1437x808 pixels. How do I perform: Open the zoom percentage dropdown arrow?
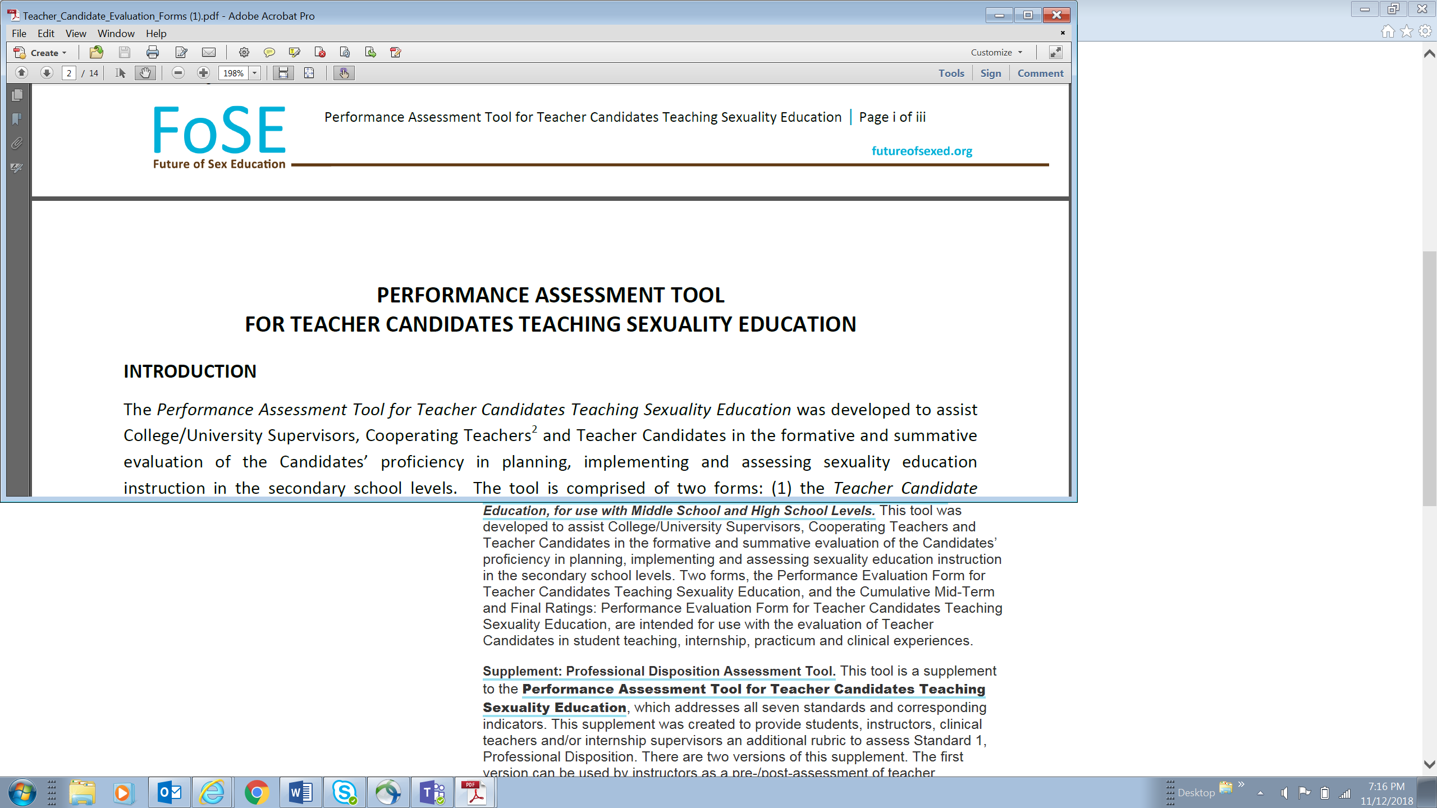[x=255, y=73]
